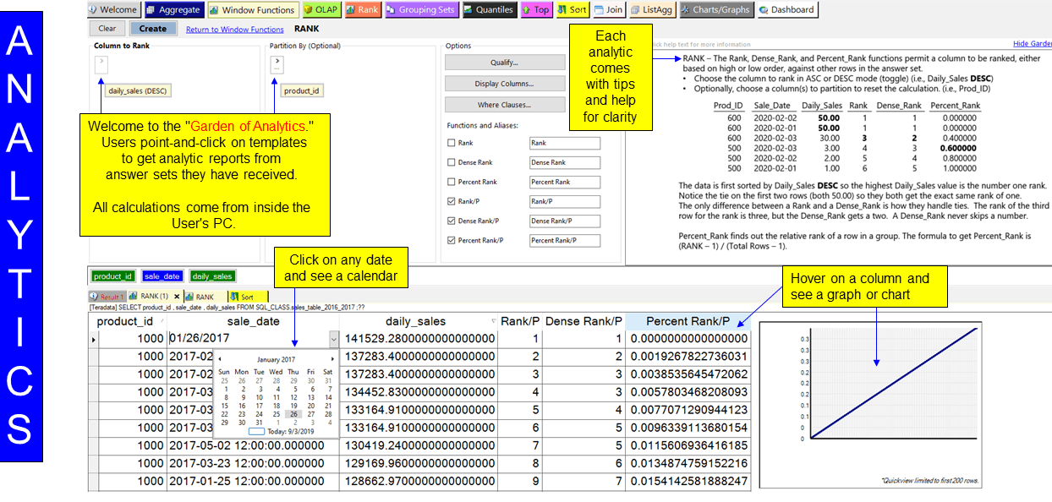Uncheck the Rank/P function checkbox
Viewport: 1052px width, 502px height.
pos(451,202)
